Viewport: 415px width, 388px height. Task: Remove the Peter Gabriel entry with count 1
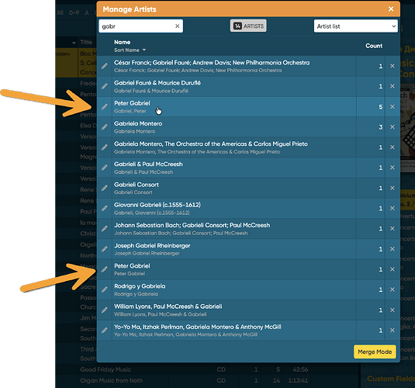(x=393, y=269)
